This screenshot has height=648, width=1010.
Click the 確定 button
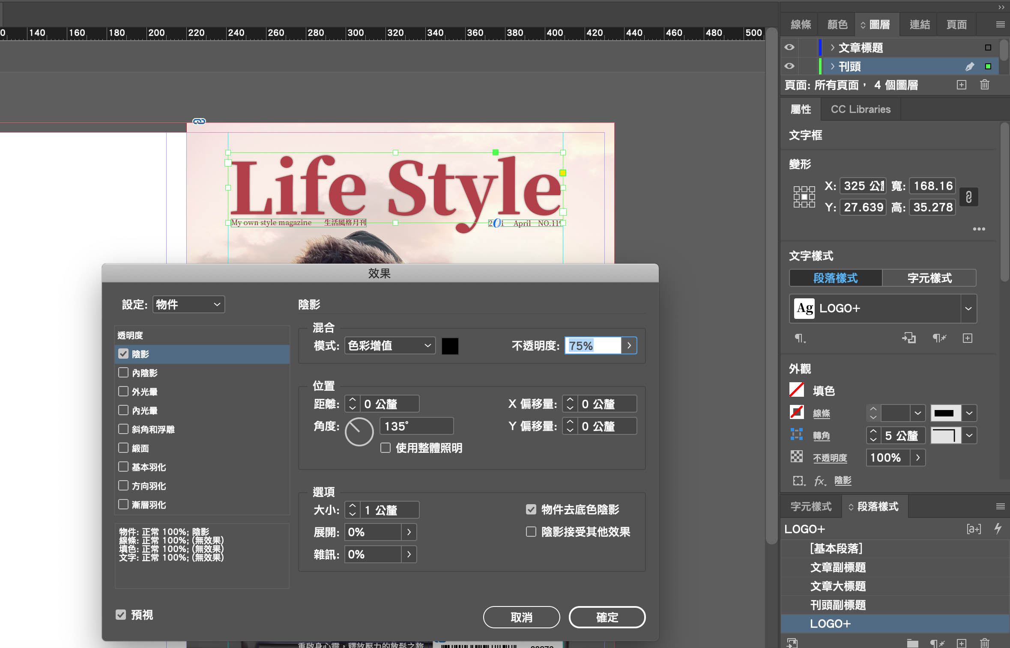click(x=607, y=617)
